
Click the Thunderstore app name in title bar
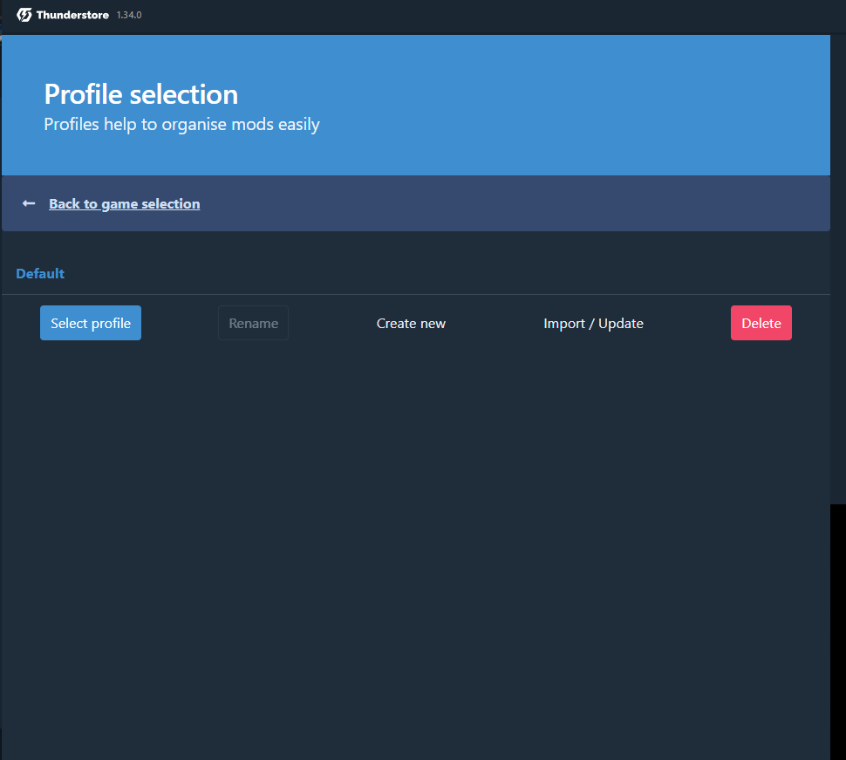[x=72, y=15]
